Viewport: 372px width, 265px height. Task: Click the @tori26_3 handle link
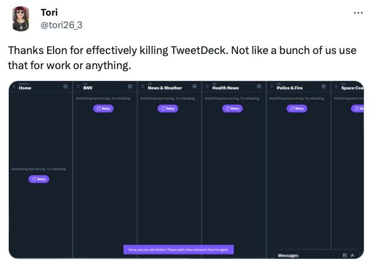coord(62,25)
